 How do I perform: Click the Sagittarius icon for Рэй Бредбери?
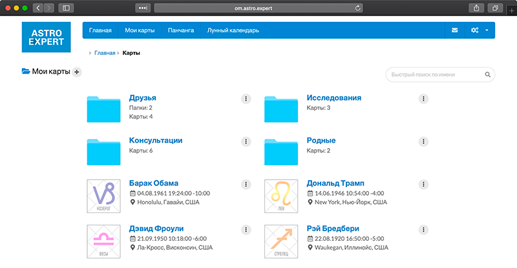(x=281, y=241)
